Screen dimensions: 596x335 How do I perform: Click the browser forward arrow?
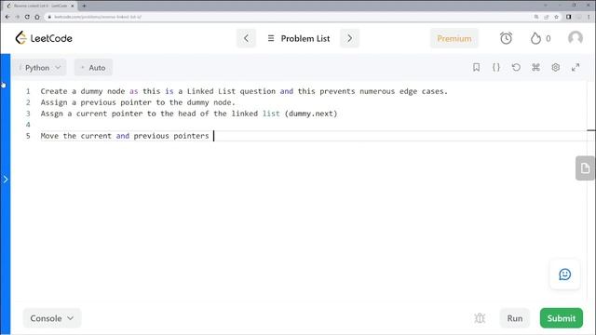point(17,17)
